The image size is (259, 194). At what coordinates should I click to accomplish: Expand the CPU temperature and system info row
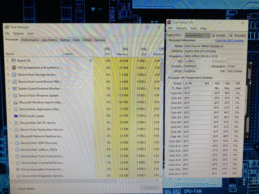(8, 67)
